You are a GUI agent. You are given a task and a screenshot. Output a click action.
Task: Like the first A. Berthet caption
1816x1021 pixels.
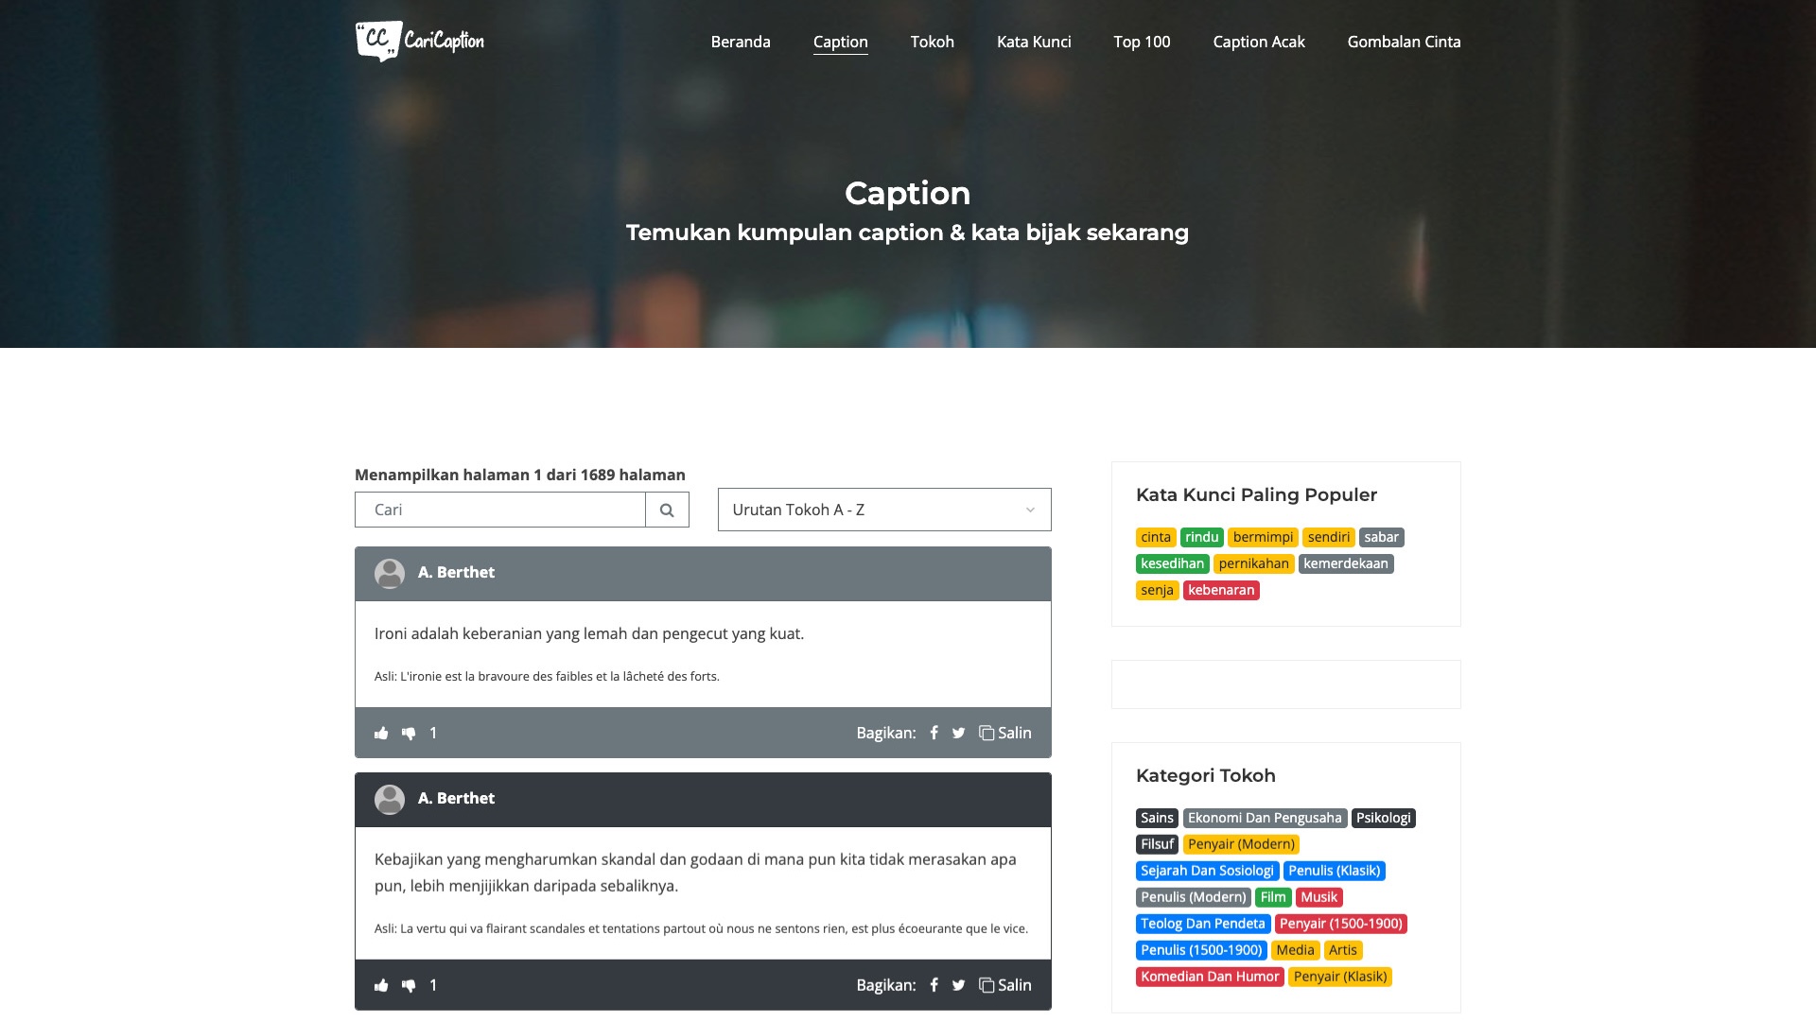click(x=381, y=733)
